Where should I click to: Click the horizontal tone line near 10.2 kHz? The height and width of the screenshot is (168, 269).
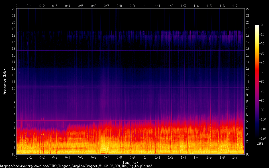tap(130, 87)
